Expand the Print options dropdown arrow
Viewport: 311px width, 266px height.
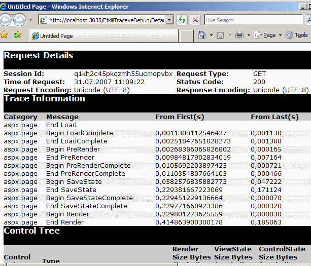[248, 35]
